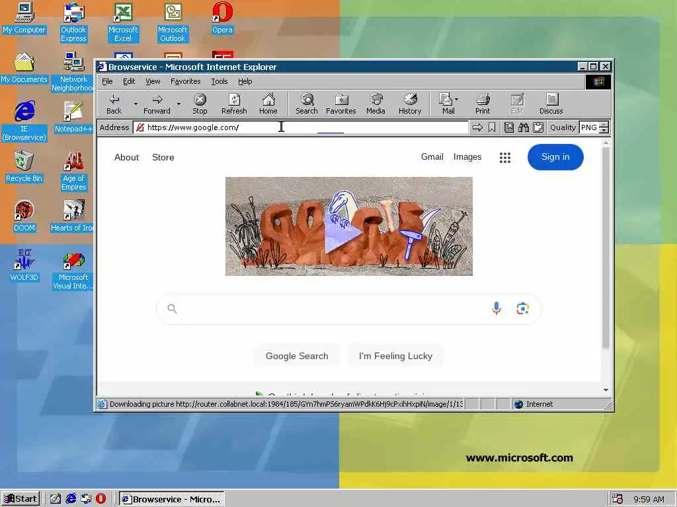Select the DOOM desktop shortcut
Viewport: 677px width, 507px height.
coord(24,217)
